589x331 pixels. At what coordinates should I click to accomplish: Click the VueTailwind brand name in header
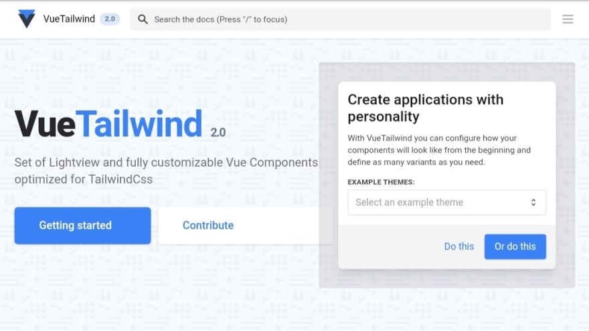[69, 19]
